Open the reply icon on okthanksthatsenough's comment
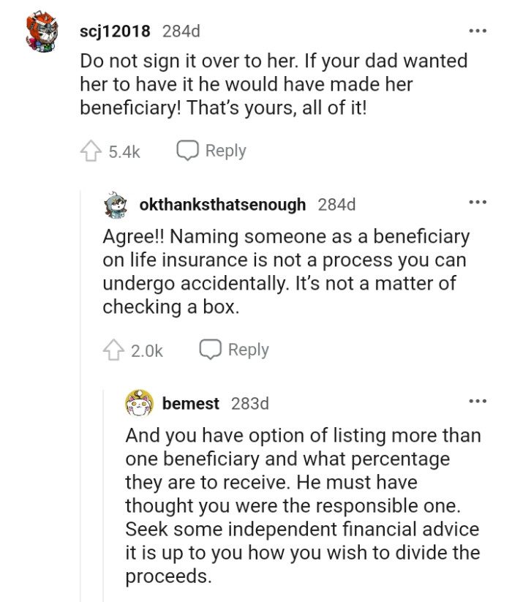 210,350
